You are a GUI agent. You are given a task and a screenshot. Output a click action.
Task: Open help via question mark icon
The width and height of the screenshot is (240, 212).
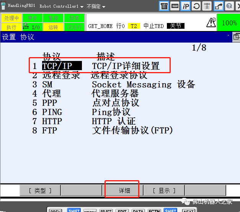(229, 6)
